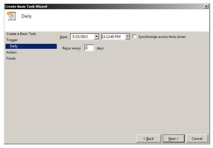Go to the Trigger step

tap(12, 40)
